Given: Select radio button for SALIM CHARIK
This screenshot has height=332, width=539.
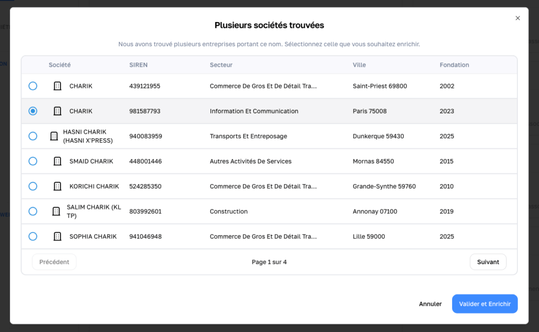Looking at the screenshot, I should point(33,212).
